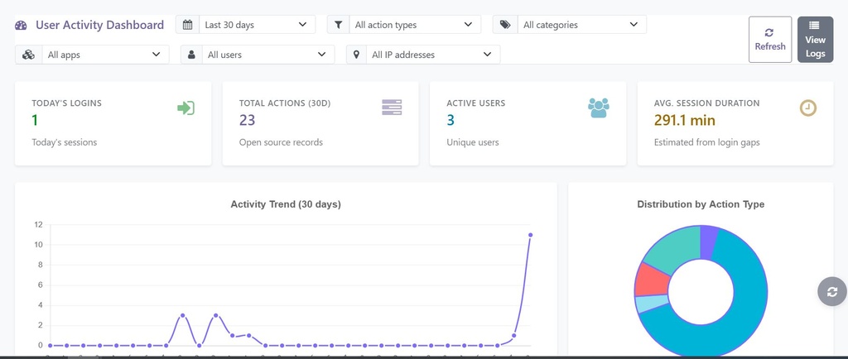Click the Refresh button

[x=770, y=40]
